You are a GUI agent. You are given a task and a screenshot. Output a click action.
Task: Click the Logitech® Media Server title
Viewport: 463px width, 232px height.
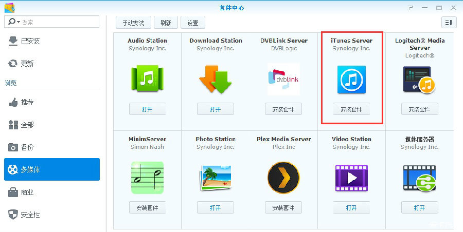click(420, 44)
